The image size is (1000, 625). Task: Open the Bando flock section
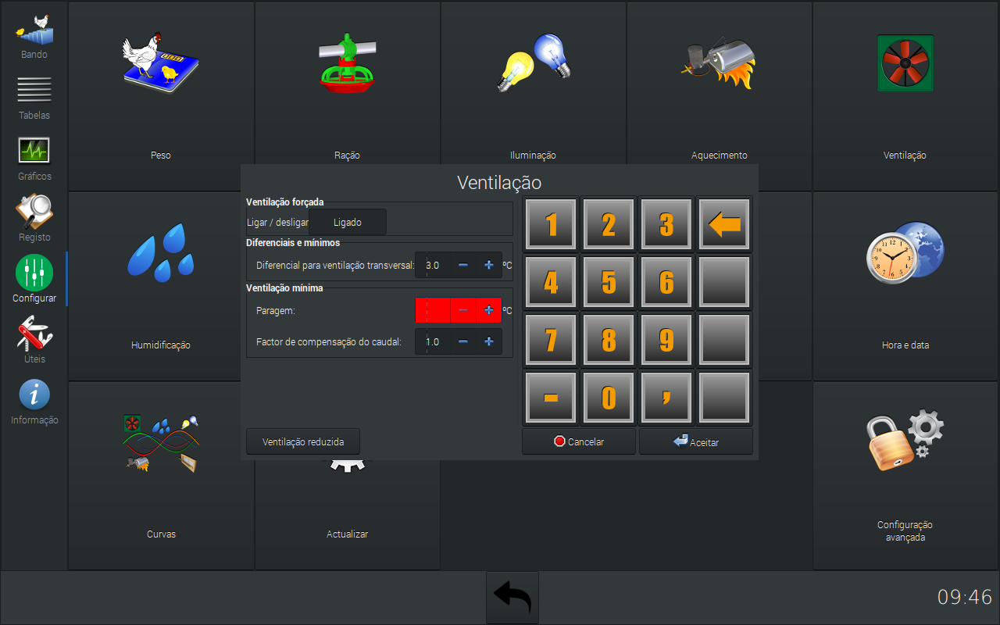34,37
